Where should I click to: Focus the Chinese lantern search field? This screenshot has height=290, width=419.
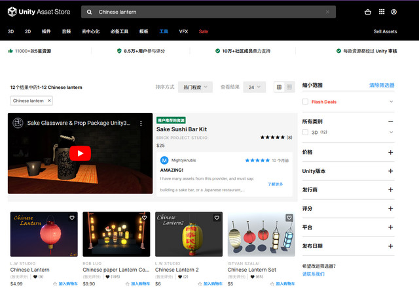click(x=208, y=12)
